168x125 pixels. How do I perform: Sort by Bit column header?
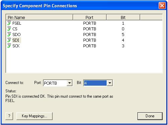[123, 17]
